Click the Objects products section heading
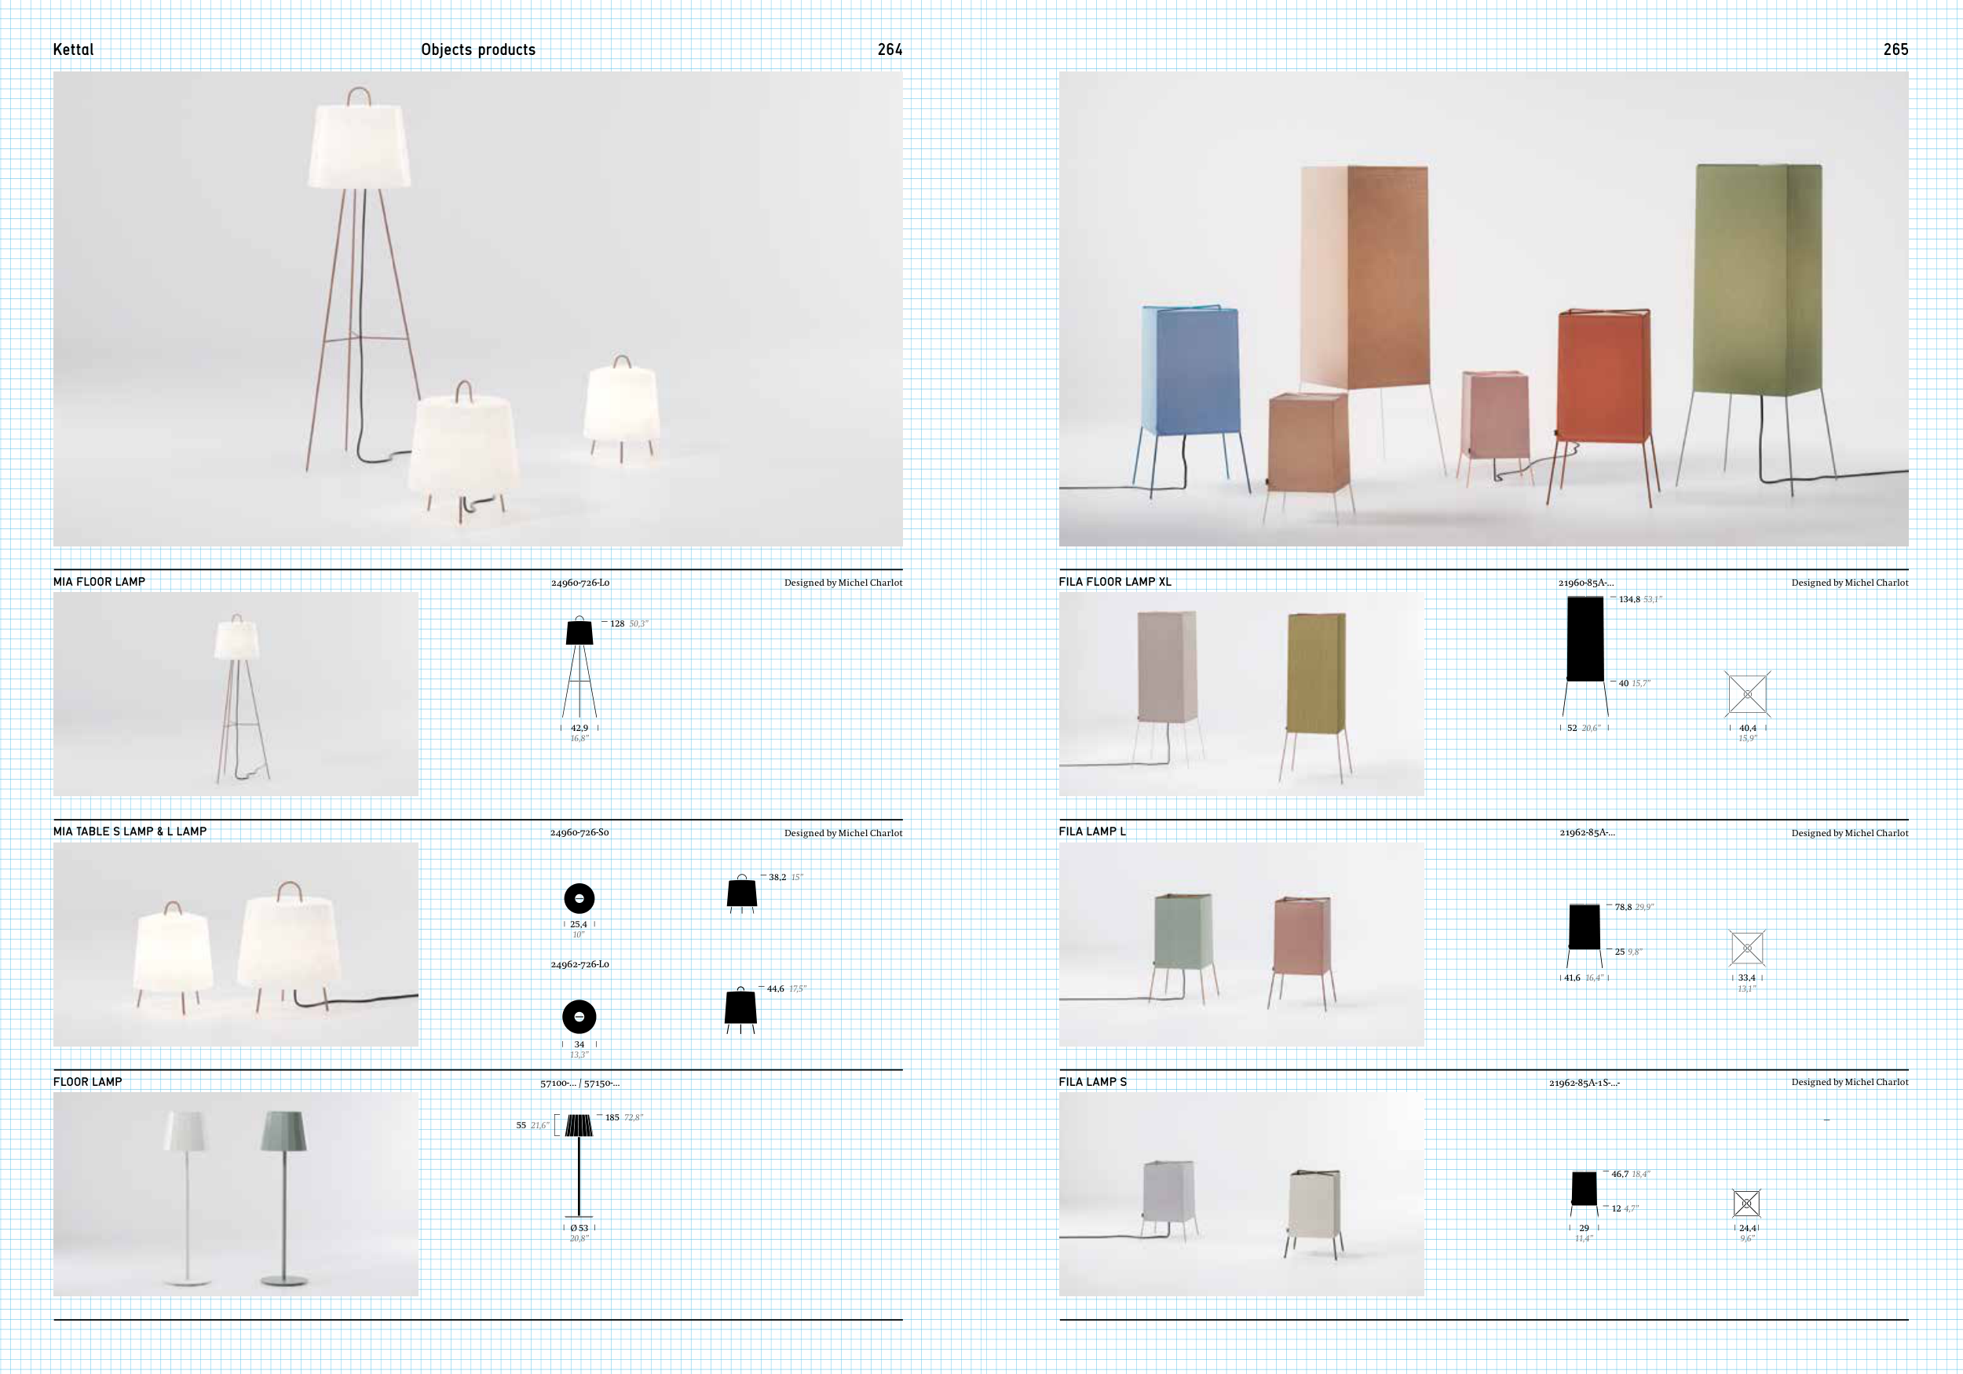The image size is (1963, 1374). coord(478,49)
